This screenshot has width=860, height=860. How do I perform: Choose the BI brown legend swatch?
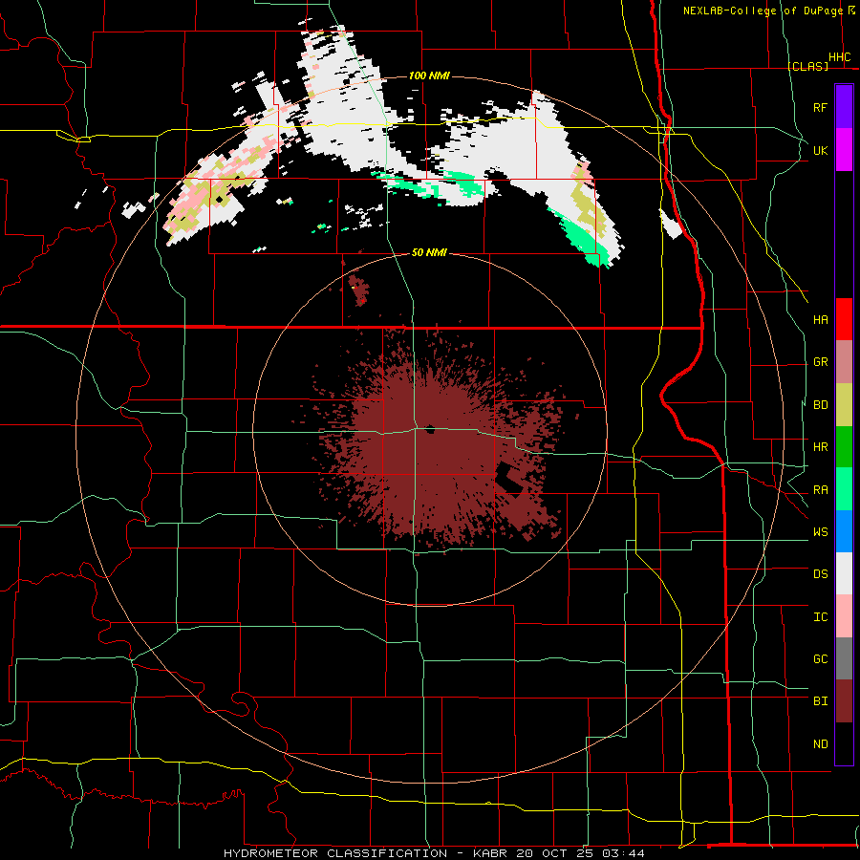click(844, 701)
